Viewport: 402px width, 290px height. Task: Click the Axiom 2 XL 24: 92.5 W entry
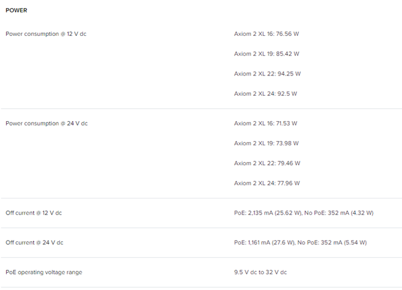[x=265, y=94]
